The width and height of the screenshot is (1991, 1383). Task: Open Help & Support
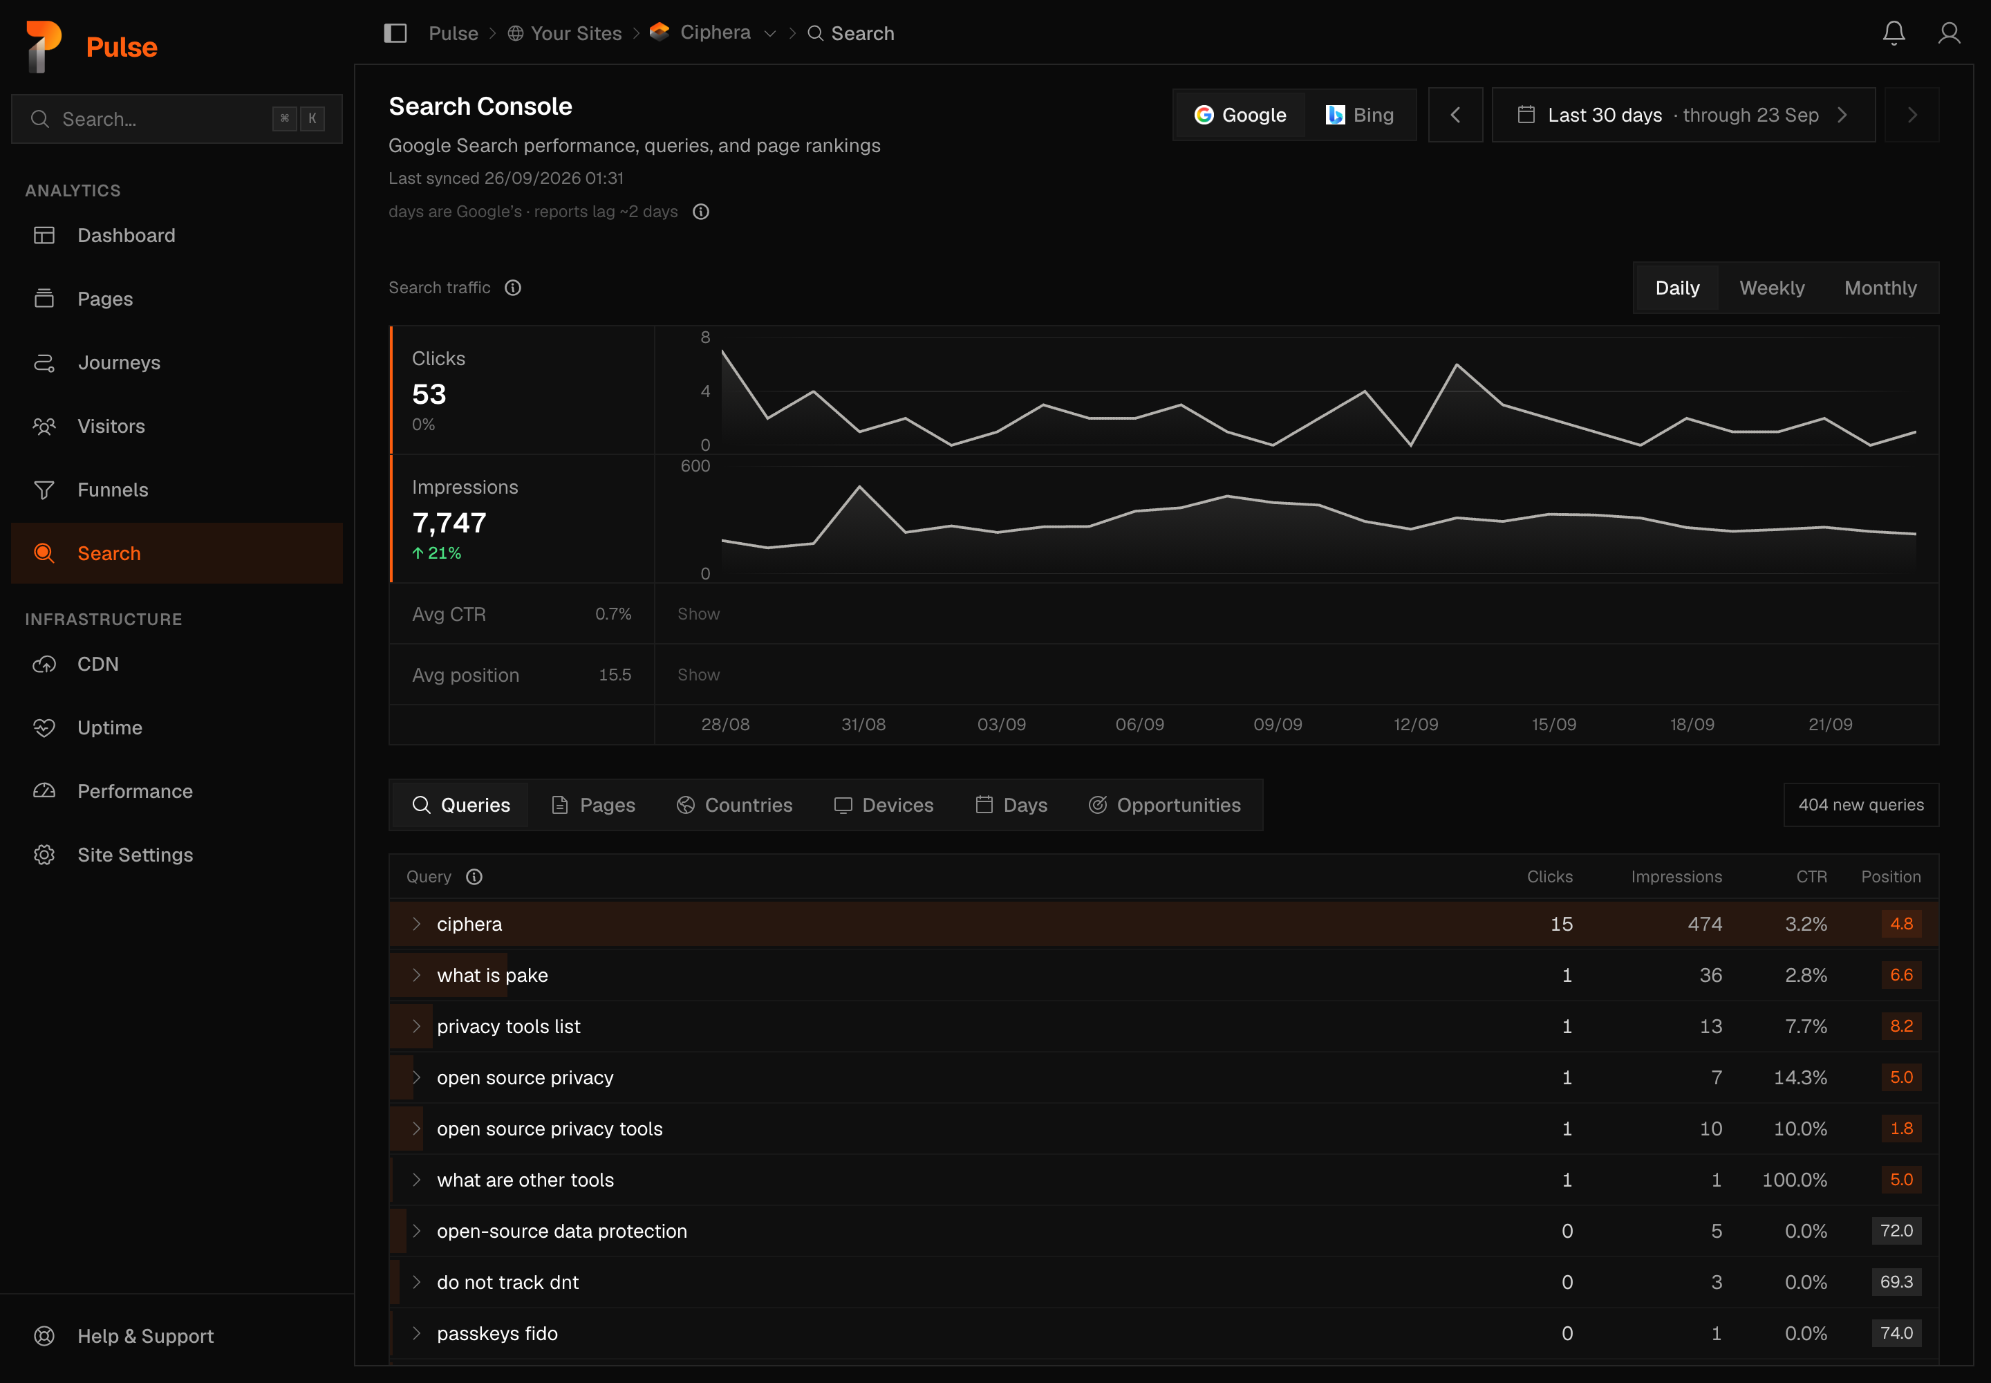click(x=177, y=1336)
